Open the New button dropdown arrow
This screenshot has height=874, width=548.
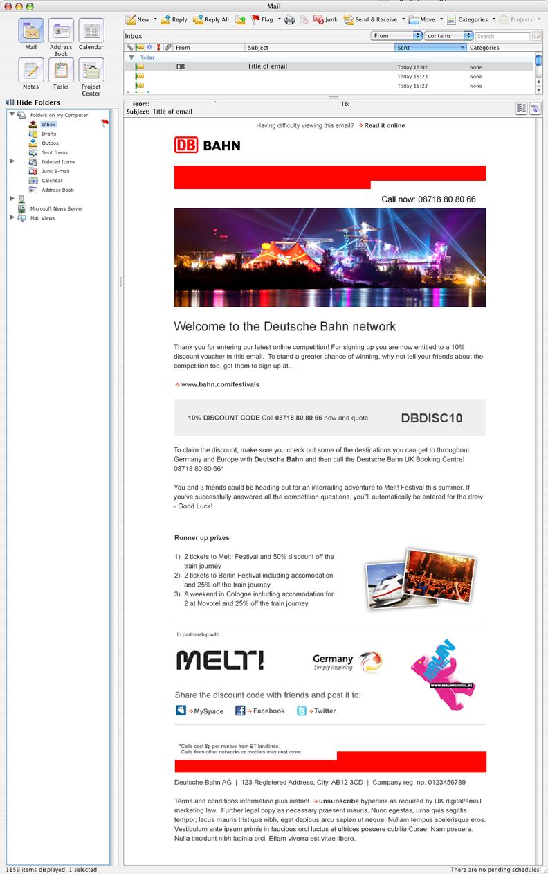156,19
